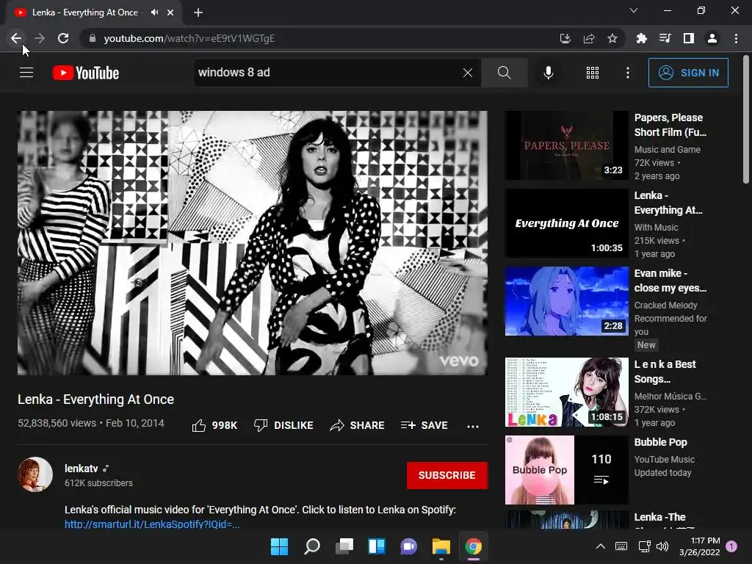Open the smarturl Spotify link
The image size is (752, 564).
[x=152, y=524]
